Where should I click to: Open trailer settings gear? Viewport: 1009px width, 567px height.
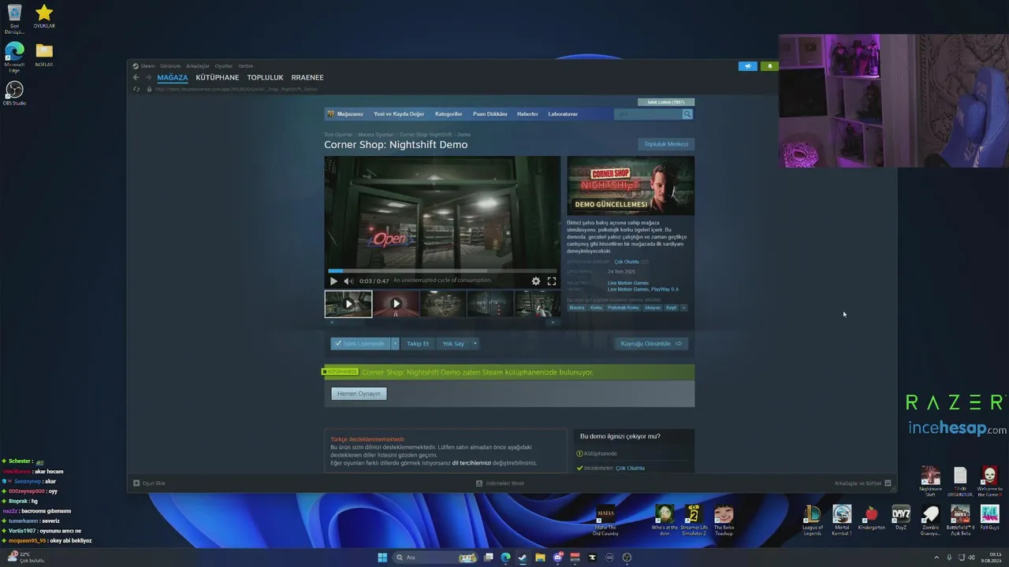point(536,281)
